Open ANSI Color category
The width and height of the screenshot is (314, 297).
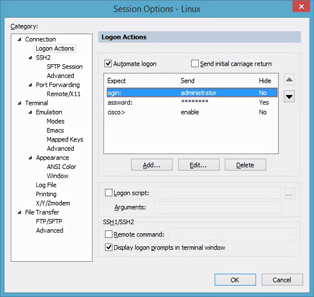click(62, 167)
